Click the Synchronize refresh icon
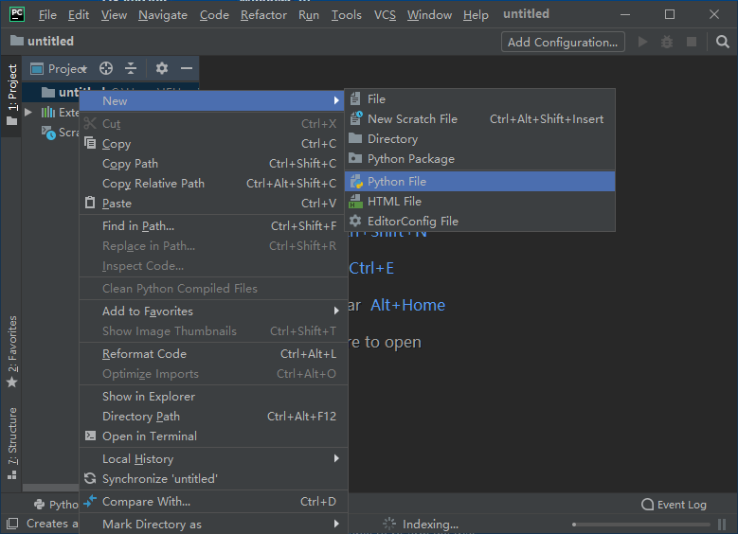 point(90,478)
